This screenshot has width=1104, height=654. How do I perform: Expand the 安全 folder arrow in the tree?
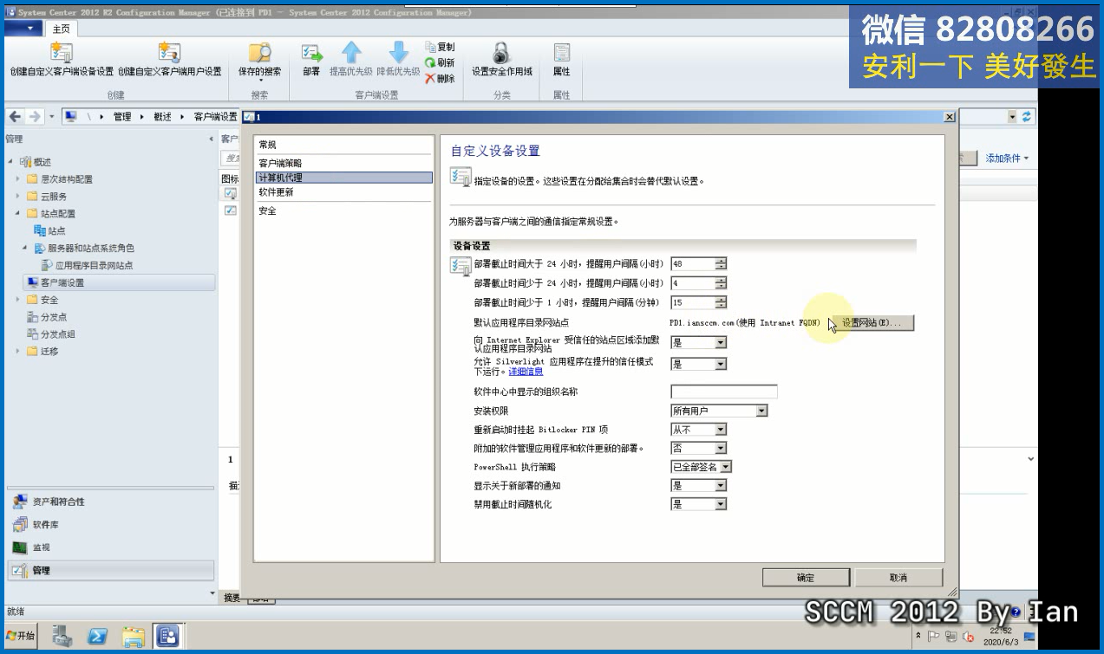point(18,300)
